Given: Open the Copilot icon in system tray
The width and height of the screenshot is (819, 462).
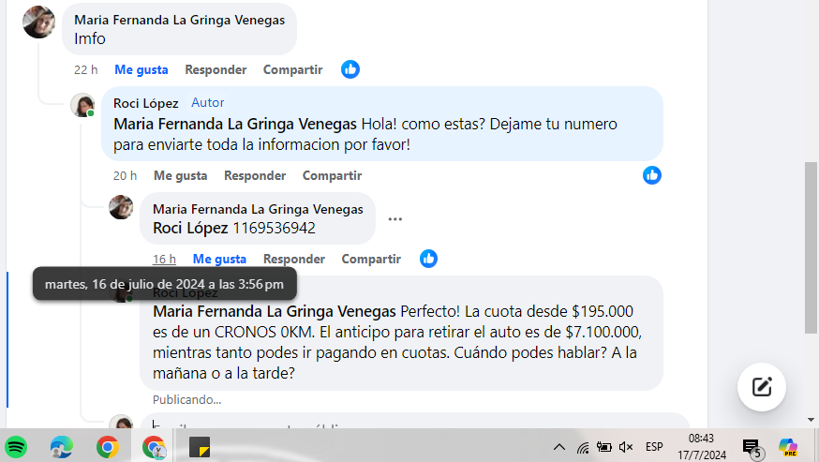Looking at the screenshot, I should tap(788, 447).
